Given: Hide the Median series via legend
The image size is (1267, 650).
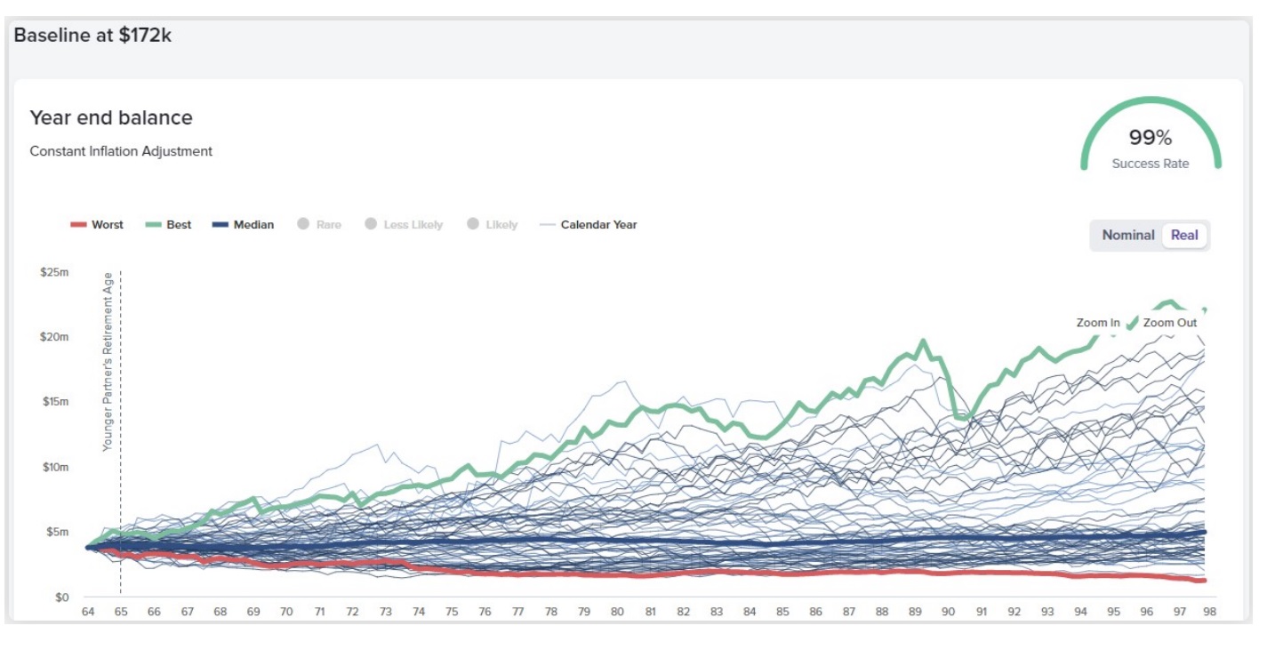Looking at the screenshot, I should coord(243,225).
